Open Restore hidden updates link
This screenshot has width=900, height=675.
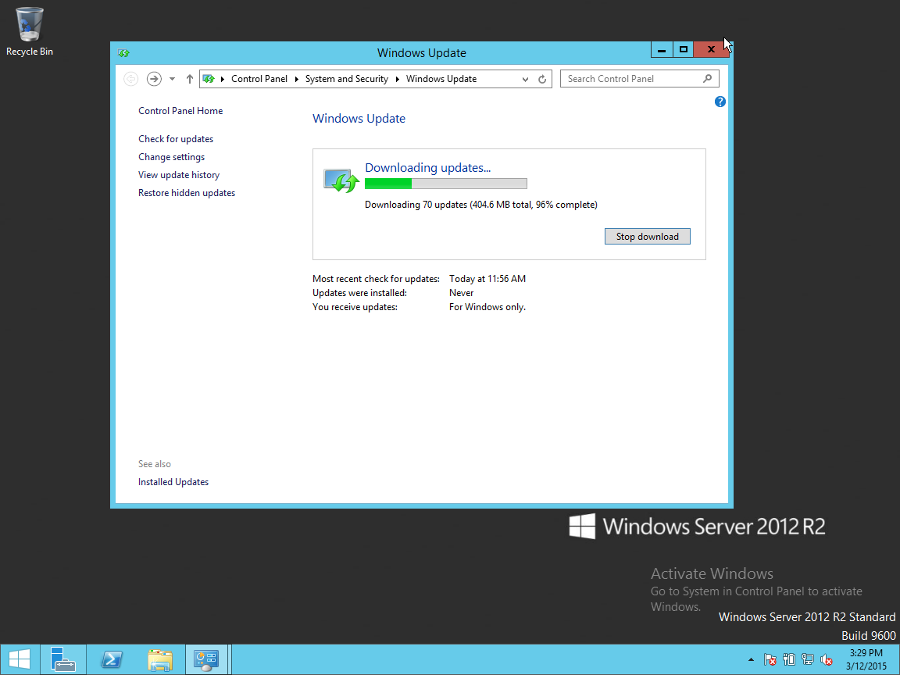coord(187,193)
